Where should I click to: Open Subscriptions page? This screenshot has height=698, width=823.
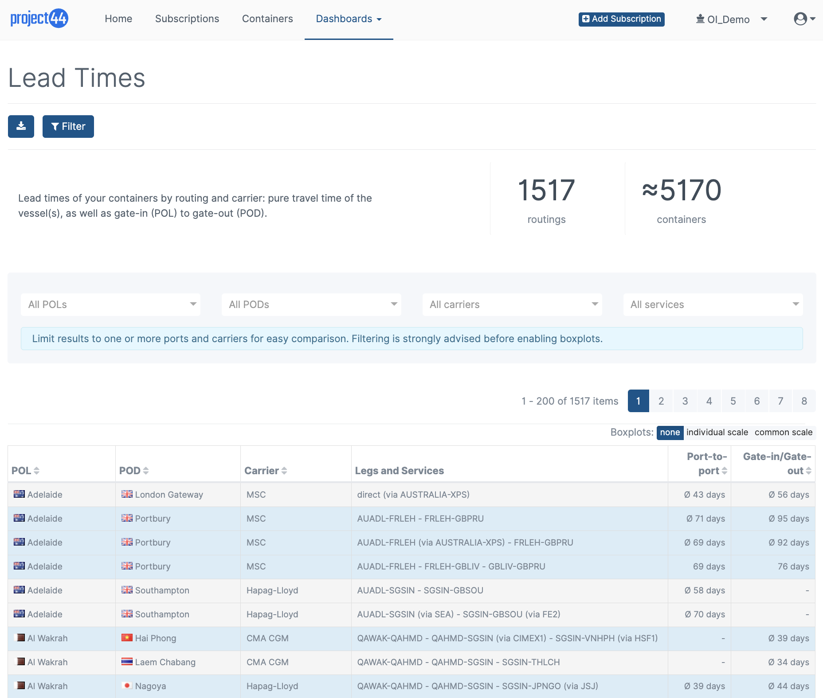[x=187, y=19]
